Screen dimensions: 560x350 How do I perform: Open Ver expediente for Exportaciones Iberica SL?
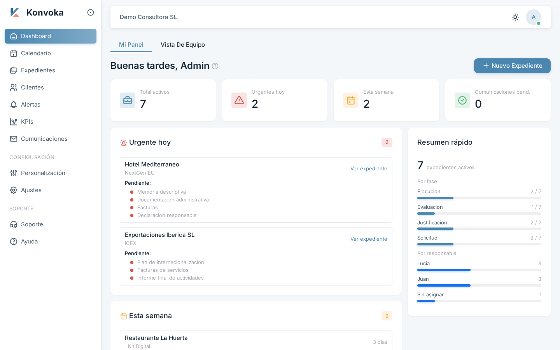click(369, 239)
